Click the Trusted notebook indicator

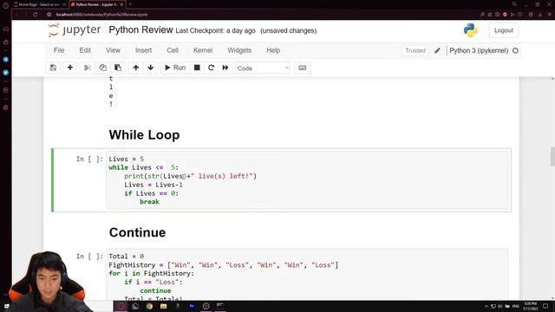tap(415, 50)
